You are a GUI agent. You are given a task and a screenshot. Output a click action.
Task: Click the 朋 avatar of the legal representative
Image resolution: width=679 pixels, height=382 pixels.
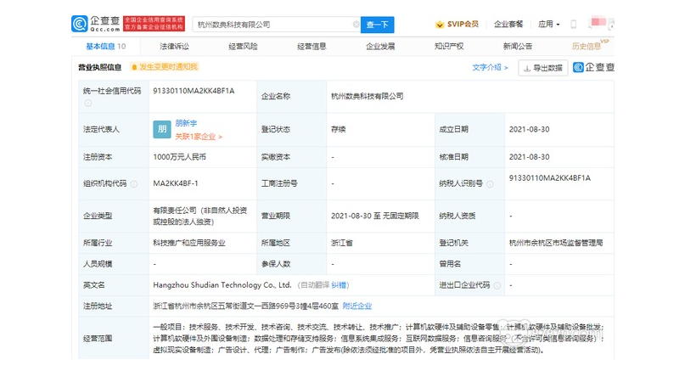point(162,129)
